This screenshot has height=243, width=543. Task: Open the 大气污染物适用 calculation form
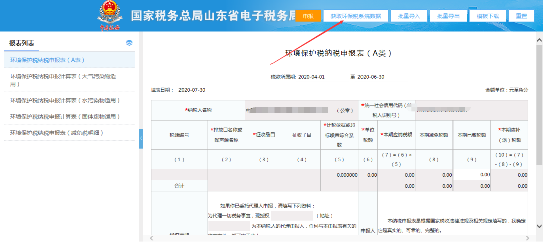pos(69,80)
